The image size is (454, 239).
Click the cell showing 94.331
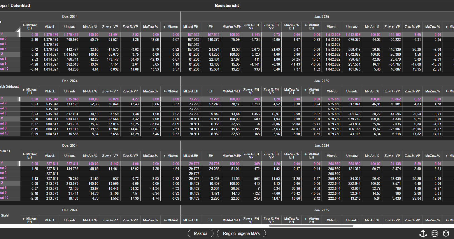[352, 178]
